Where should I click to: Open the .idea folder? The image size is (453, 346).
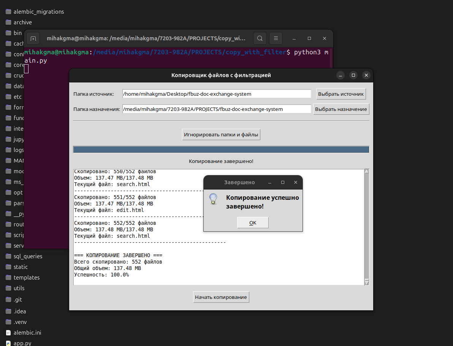(x=16, y=311)
